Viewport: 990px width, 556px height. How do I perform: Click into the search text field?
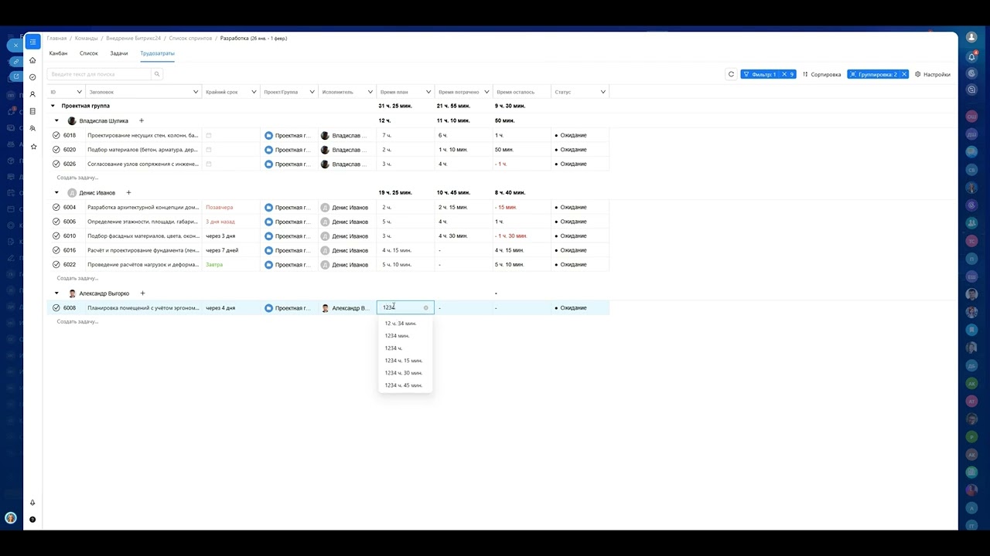99,74
